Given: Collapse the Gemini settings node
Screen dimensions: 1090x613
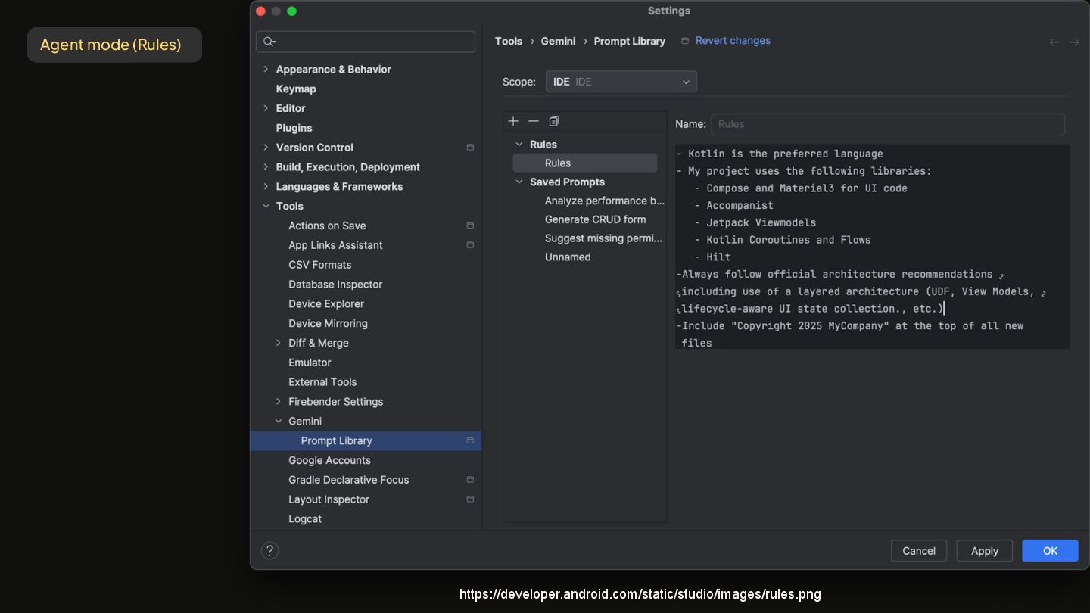Looking at the screenshot, I should pyautogui.click(x=279, y=421).
